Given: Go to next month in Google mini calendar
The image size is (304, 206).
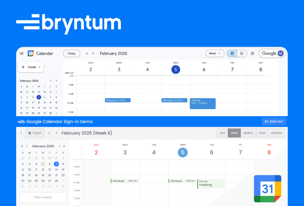Looking at the screenshot, I should [57, 81].
